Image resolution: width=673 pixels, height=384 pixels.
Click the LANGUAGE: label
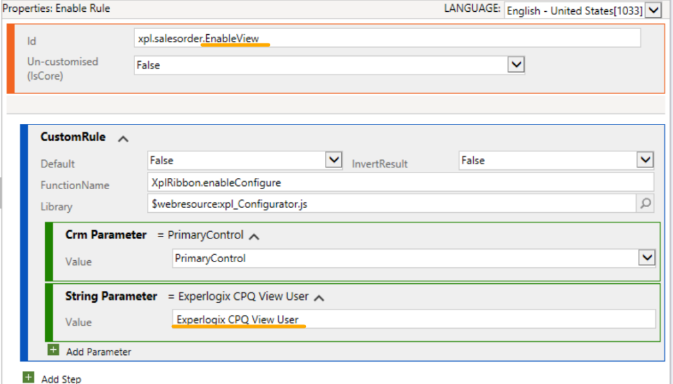pyautogui.click(x=472, y=9)
